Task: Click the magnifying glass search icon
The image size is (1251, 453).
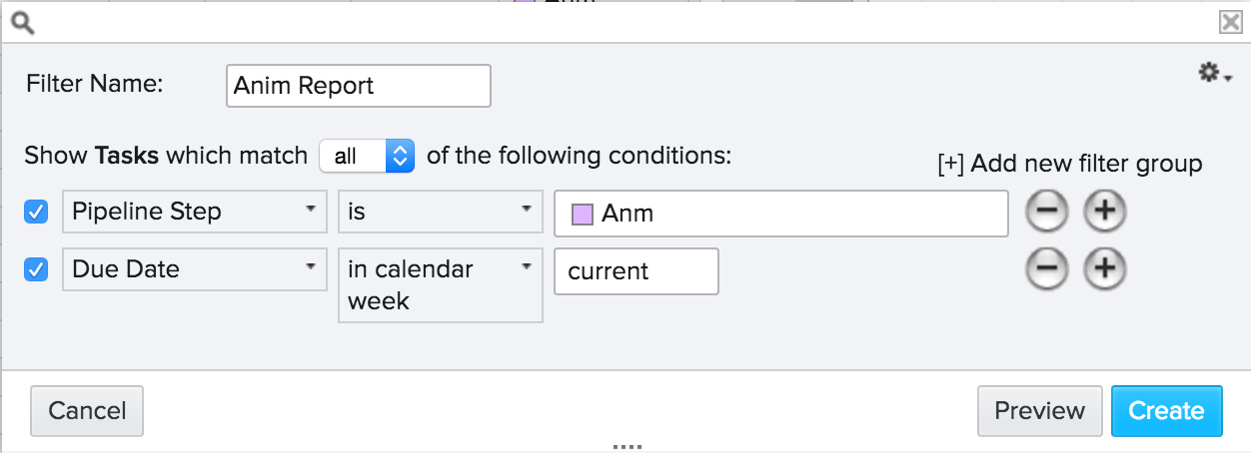Action: coord(22,21)
